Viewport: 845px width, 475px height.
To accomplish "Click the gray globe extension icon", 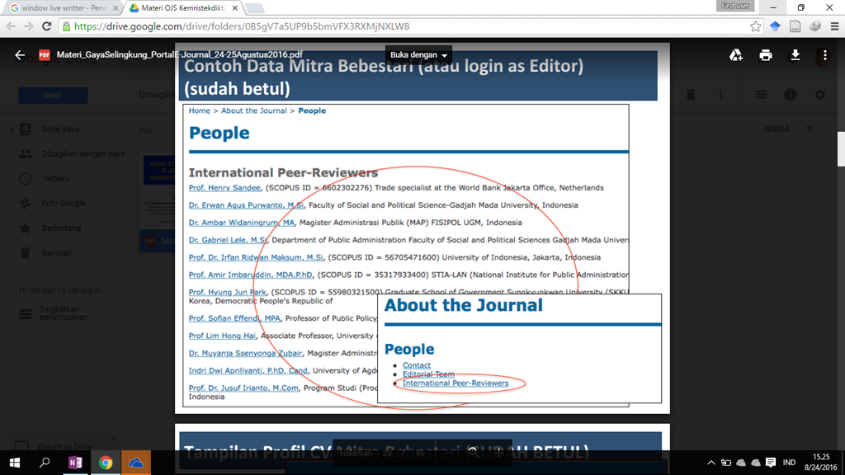I will [x=814, y=26].
